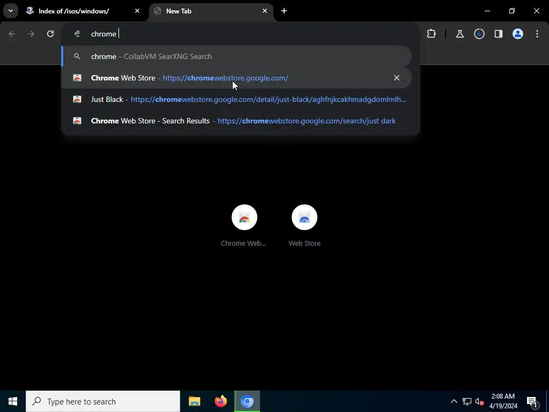Open File Explorer from the taskbar

pos(194,401)
